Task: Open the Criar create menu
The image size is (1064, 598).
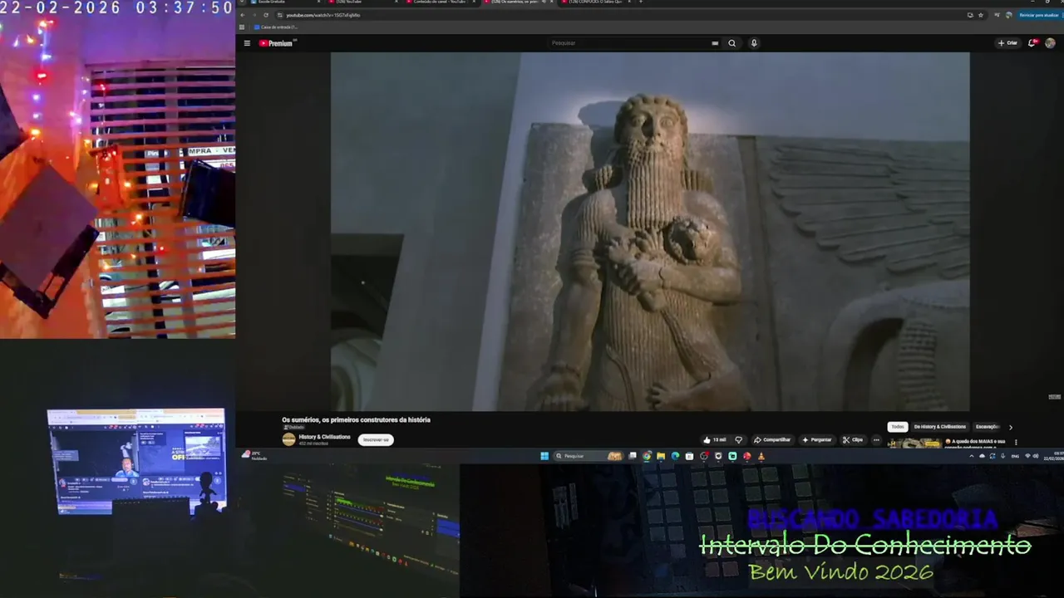Action: [1007, 43]
